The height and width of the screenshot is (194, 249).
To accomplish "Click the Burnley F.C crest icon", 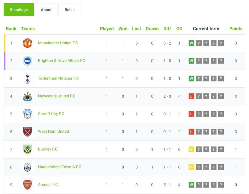I will click(x=28, y=149).
